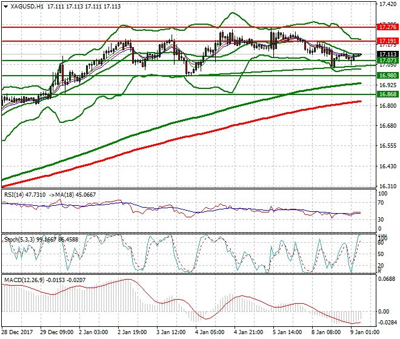Click the MACD scale value -0.0284
The image size is (400, 339).
click(x=387, y=323)
